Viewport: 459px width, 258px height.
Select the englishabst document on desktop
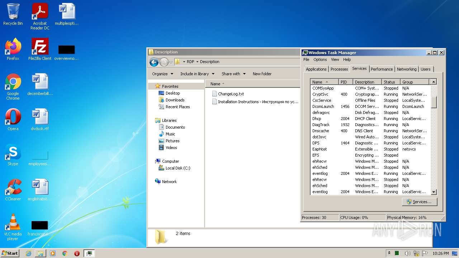tap(40, 190)
